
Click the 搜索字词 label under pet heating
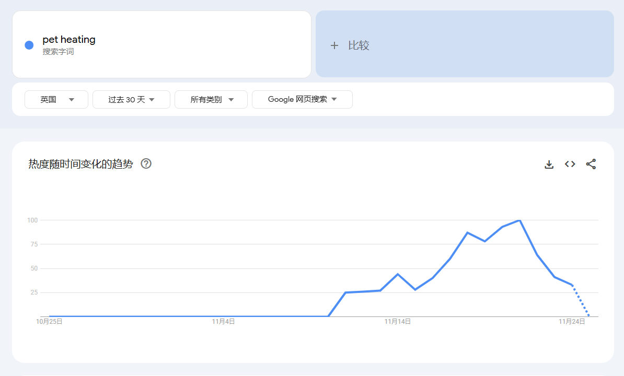(x=58, y=52)
